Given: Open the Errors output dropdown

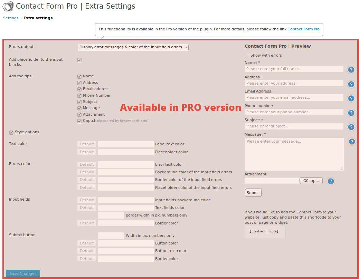Looking at the screenshot, I should tap(133, 47).
